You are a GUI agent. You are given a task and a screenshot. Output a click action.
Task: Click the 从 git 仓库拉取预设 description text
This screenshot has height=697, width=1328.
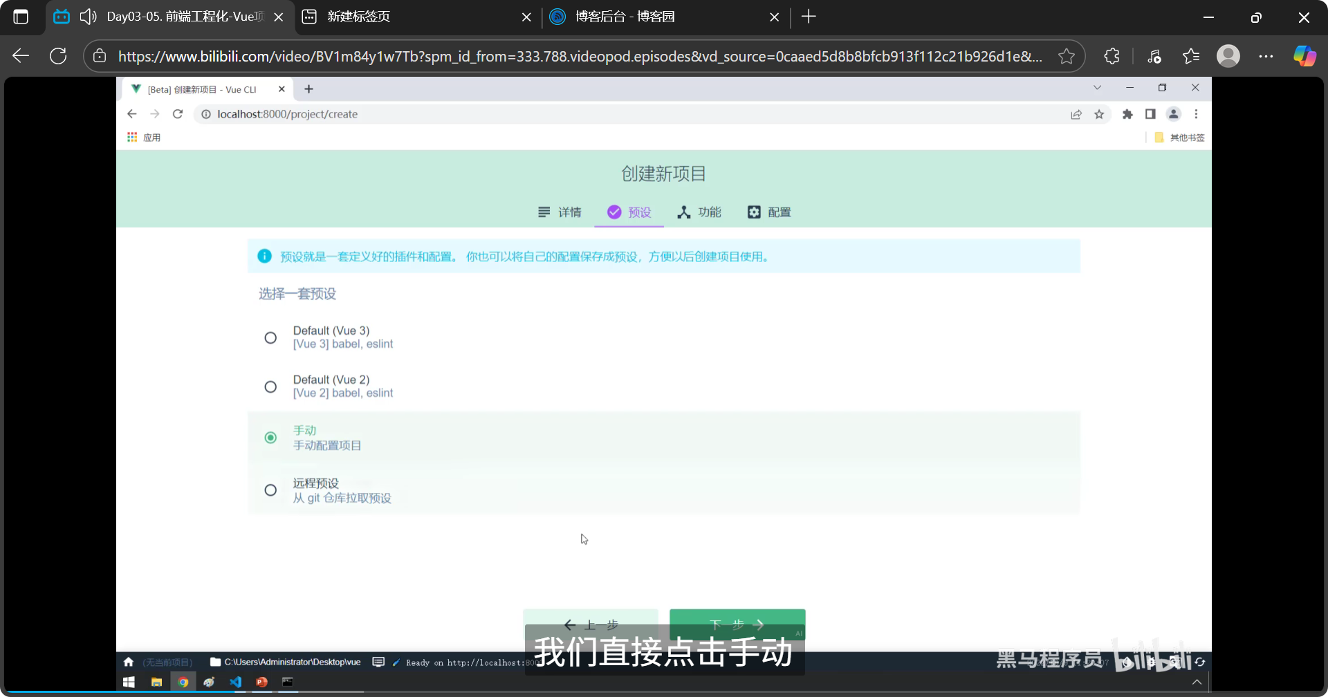pos(342,498)
